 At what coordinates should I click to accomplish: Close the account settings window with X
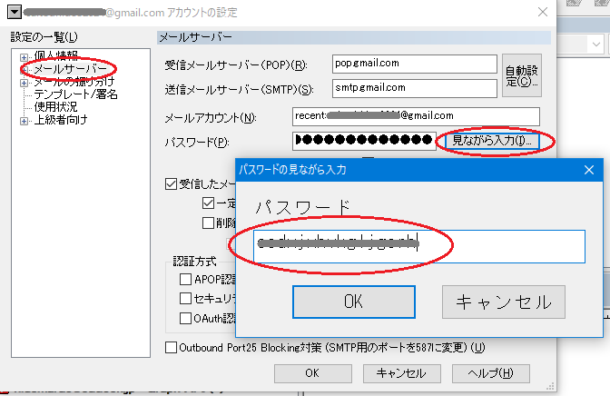coord(543,12)
